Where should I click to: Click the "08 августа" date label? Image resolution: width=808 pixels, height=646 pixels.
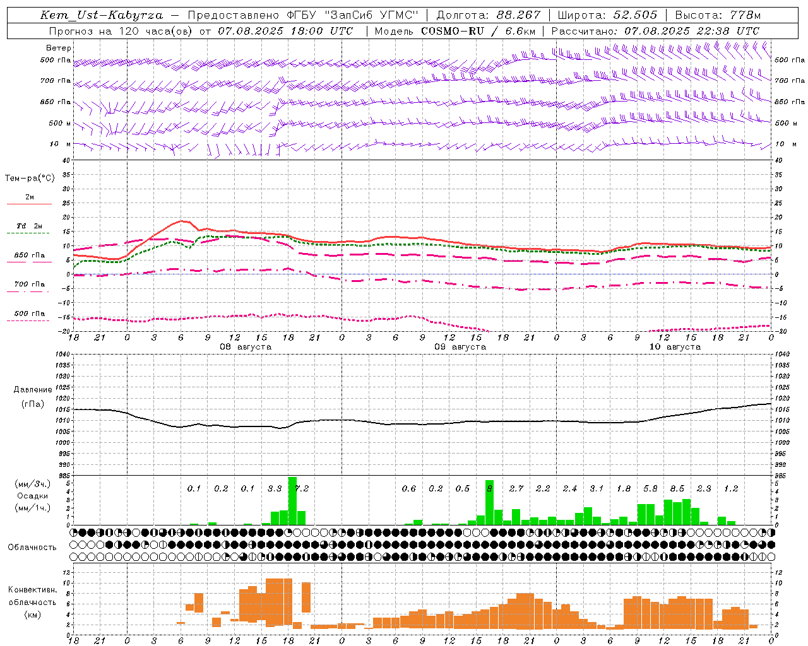[x=246, y=347]
